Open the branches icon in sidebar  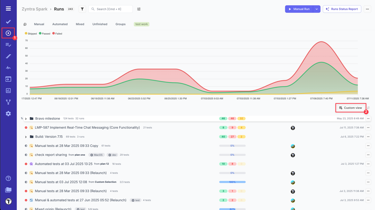pos(8,102)
